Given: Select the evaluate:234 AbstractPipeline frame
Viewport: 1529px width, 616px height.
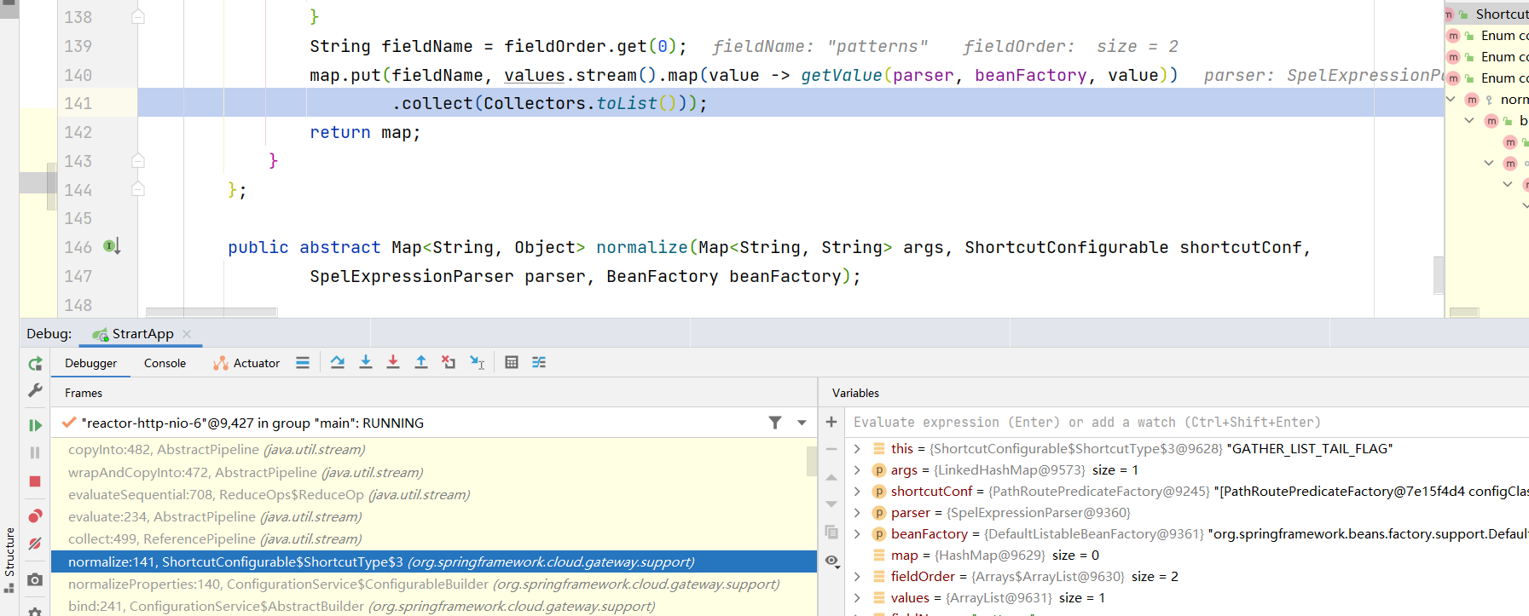Looking at the screenshot, I should pyautogui.click(x=429, y=516).
